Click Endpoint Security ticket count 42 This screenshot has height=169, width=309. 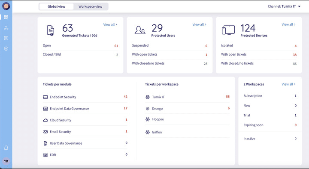125,97
